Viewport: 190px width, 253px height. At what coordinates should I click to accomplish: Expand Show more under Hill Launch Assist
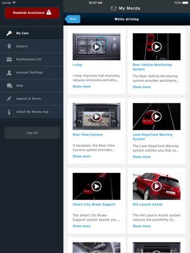coord(141,226)
